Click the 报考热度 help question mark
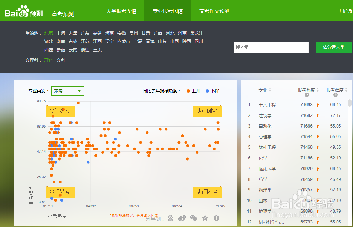The image size is (353, 227). [x=307, y=95]
